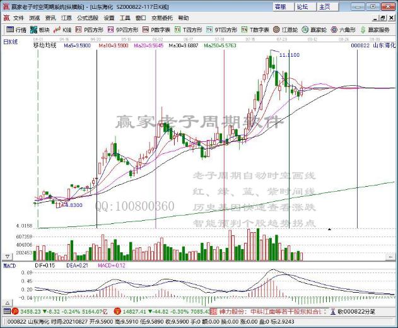
Task: Click the Shanghai index 3458.23 reading
Action: pyautogui.click(x=30, y=311)
